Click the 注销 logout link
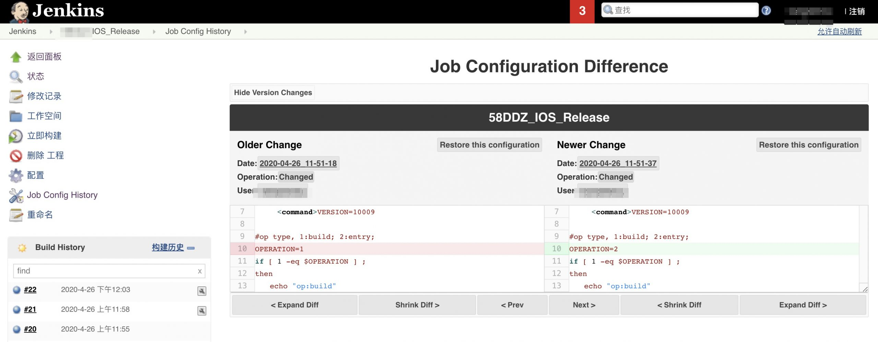The width and height of the screenshot is (878, 342). click(857, 11)
